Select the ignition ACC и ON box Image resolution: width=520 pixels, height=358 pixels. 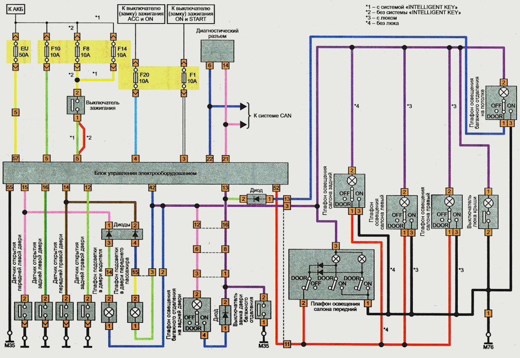pos(141,14)
